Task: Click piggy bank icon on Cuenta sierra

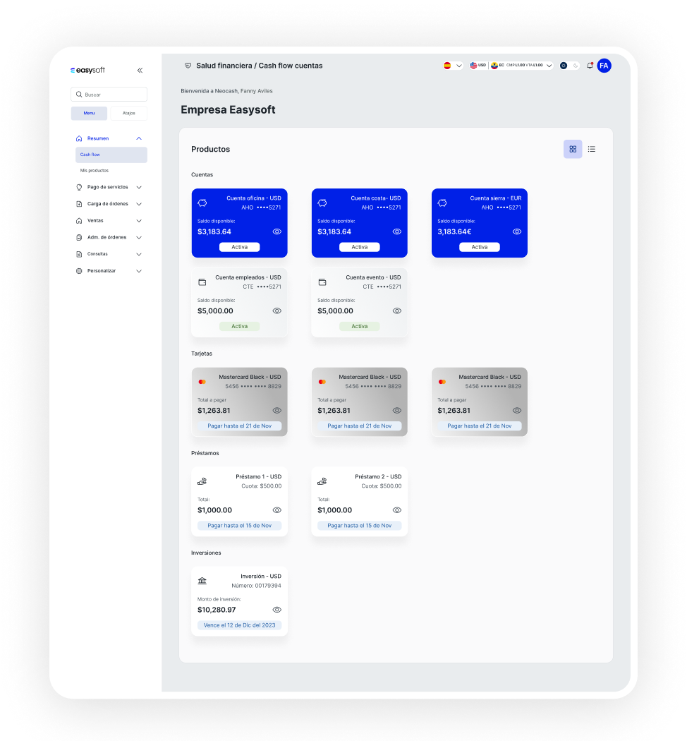Action: point(442,203)
